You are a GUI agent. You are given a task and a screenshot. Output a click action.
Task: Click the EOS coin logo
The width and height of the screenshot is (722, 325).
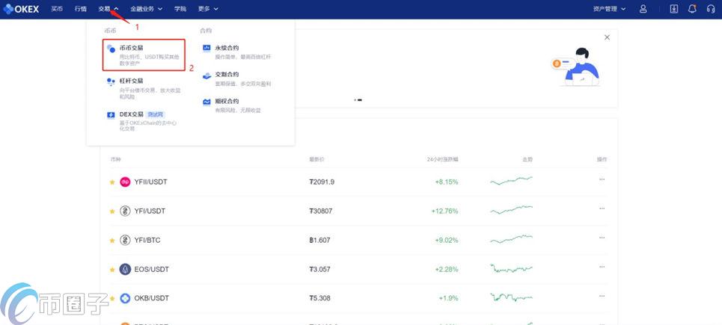coord(125,269)
